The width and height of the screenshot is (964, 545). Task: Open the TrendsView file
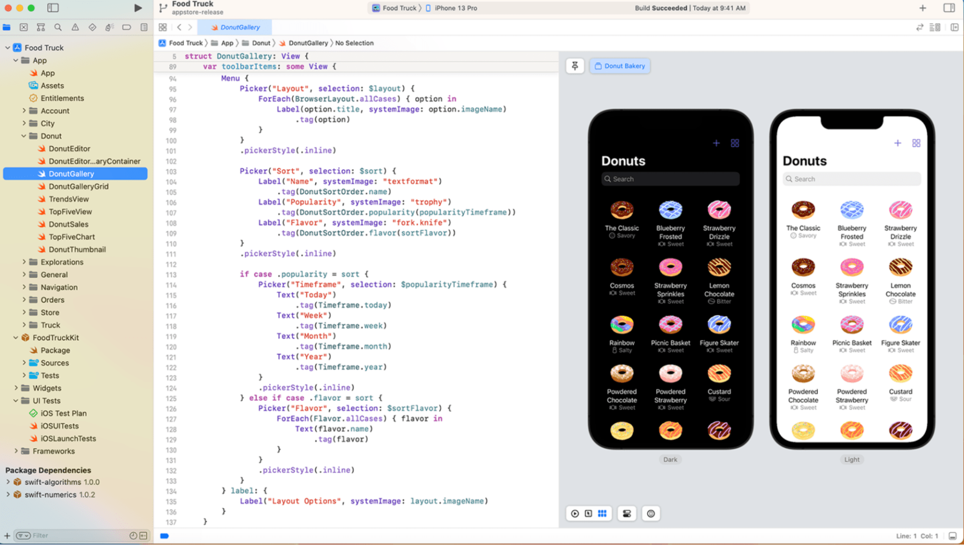68,199
